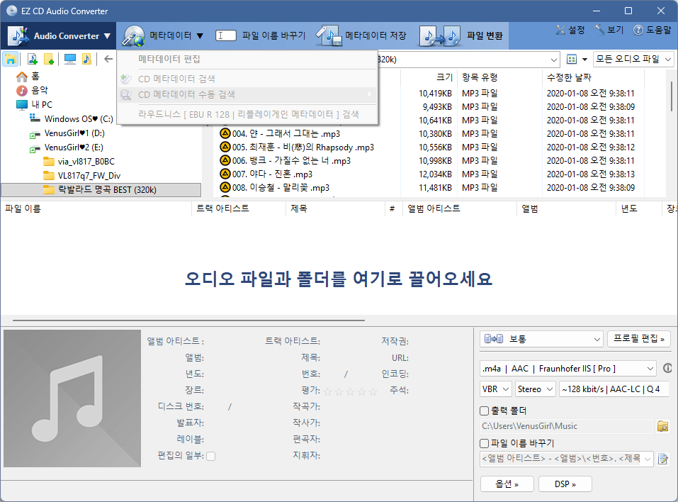Select file 005. 최재훈 - 비의 Rhapsody .mp3
Viewport: 678px width, 502px height.
pyautogui.click(x=297, y=147)
